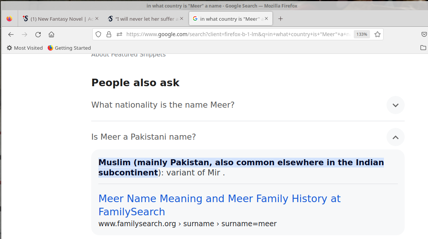Click the site security padlock icon
The width and height of the screenshot is (428, 239).
point(109,34)
